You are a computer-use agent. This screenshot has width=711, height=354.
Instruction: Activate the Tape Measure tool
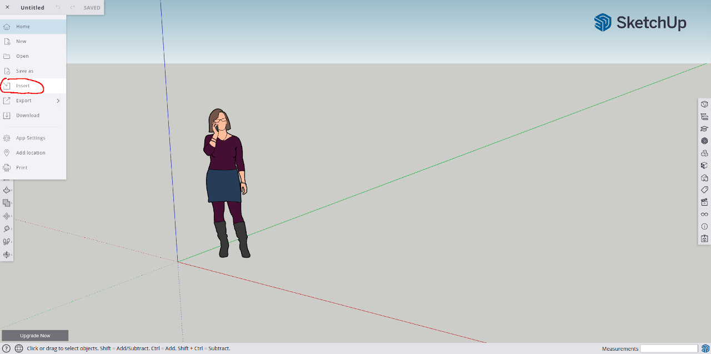(7, 228)
